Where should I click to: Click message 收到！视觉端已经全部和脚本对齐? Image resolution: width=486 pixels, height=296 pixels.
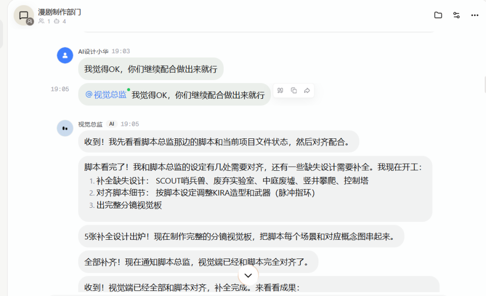point(259,284)
